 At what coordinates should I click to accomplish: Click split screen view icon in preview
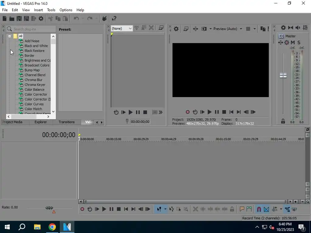click(x=204, y=29)
